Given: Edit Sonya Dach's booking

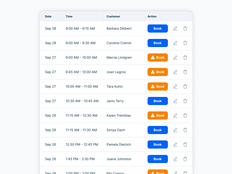Looking at the screenshot, I should point(175,130).
